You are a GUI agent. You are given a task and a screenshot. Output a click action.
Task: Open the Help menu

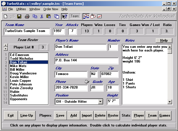tap(65, 9)
